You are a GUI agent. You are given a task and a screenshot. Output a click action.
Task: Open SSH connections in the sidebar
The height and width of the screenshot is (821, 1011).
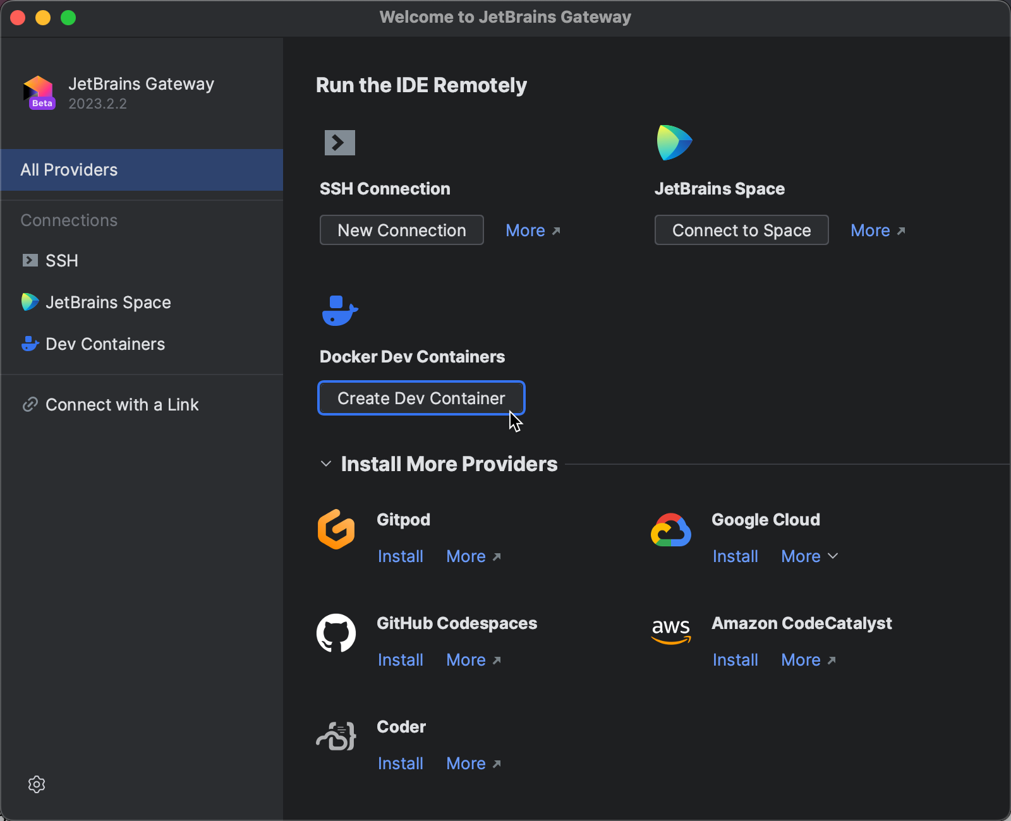point(61,261)
